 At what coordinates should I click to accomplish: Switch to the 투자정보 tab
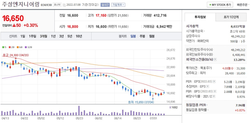coord(200,17)
